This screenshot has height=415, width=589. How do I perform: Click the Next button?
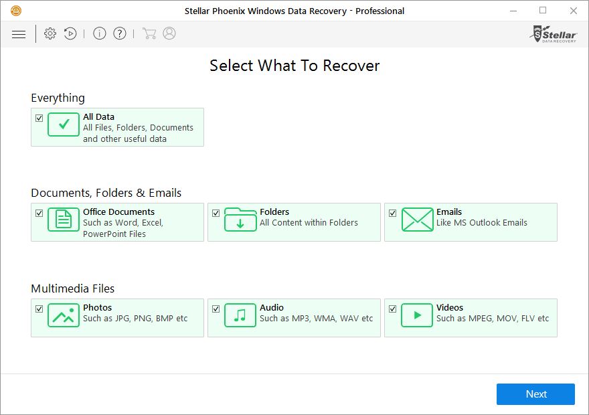535,394
